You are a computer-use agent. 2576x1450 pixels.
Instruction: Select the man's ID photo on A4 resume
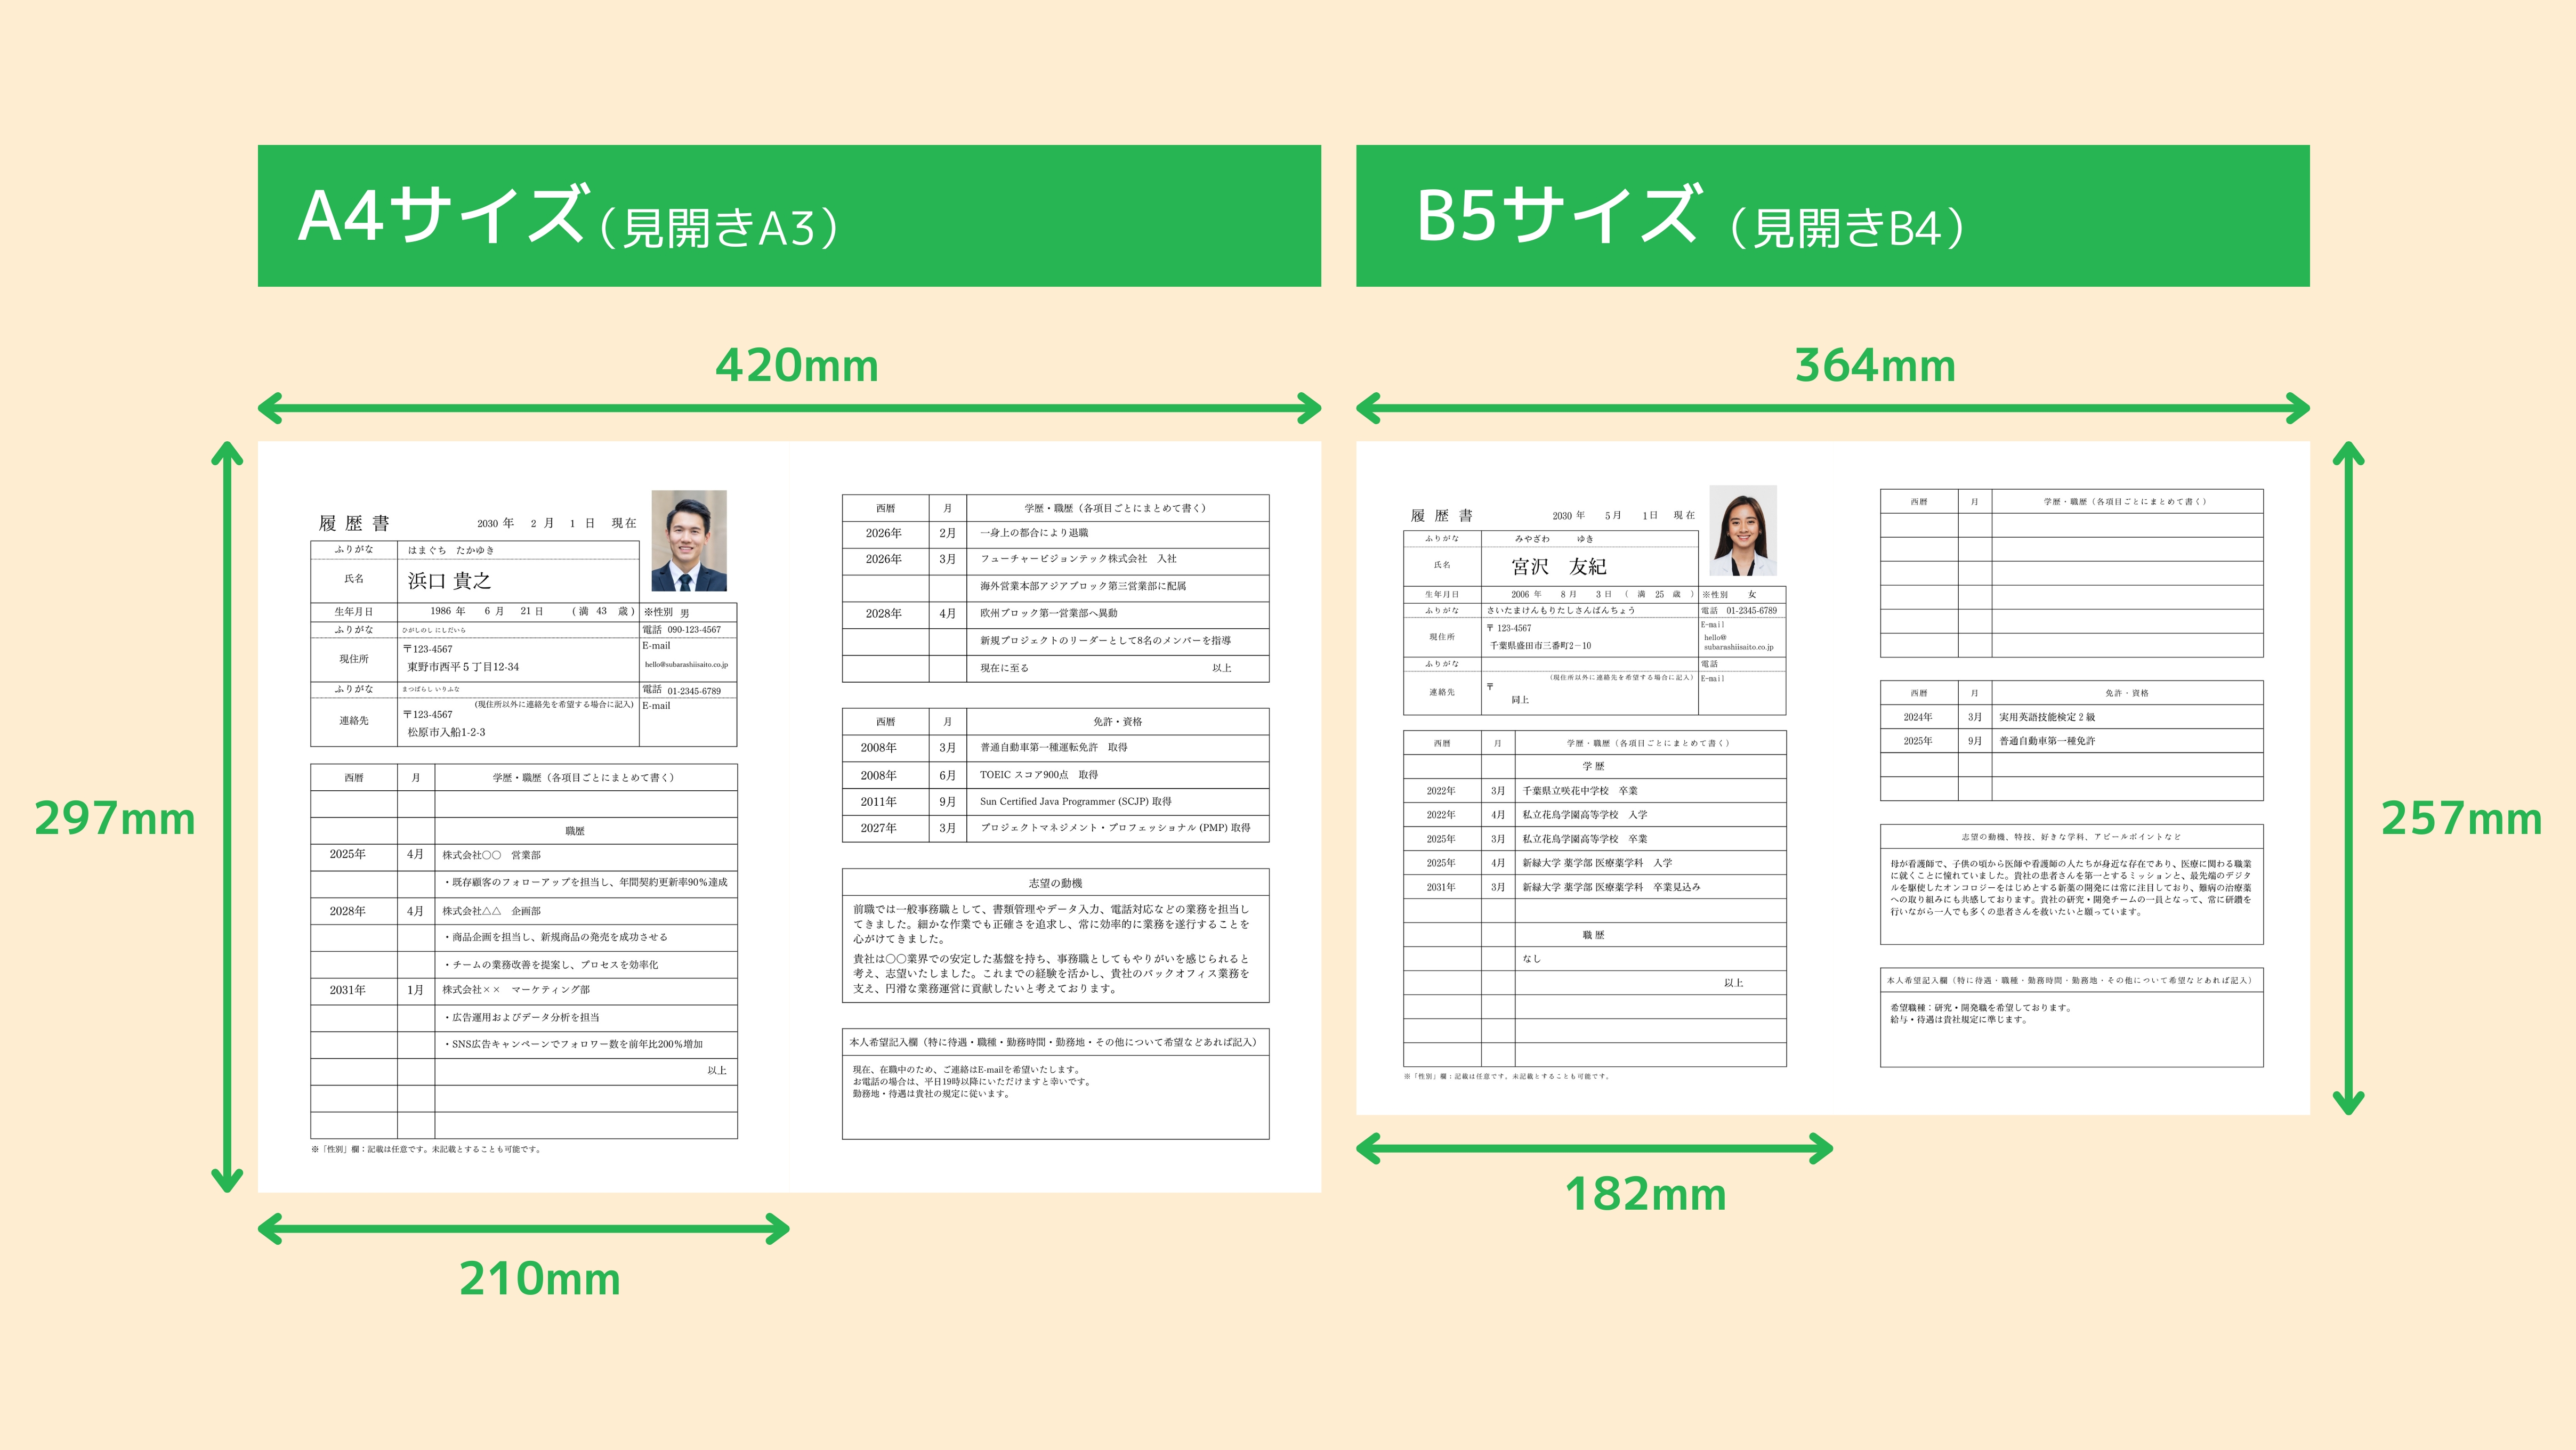pyautogui.click(x=689, y=541)
